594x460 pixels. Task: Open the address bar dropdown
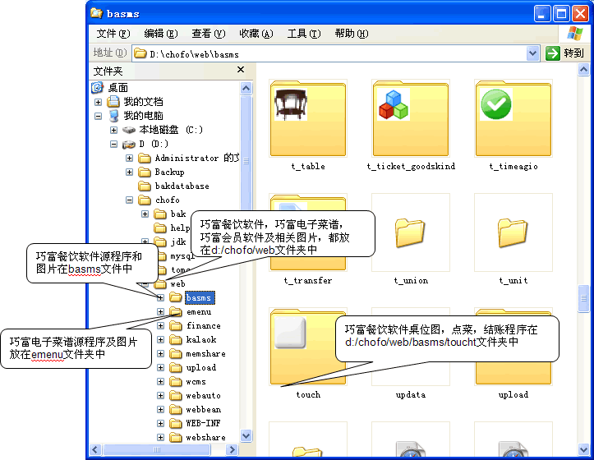coord(533,53)
